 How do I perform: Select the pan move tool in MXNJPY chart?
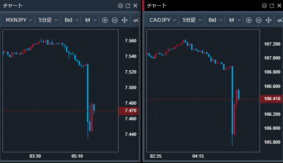pos(125,20)
